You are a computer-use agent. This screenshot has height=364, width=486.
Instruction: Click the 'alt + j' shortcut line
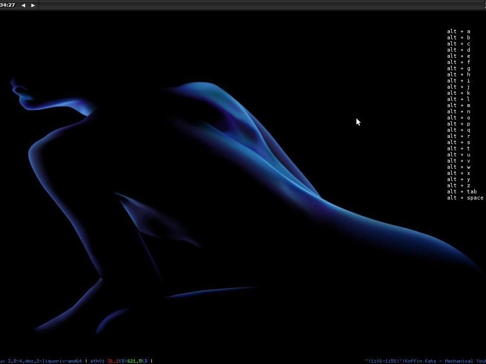coord(458,87)
